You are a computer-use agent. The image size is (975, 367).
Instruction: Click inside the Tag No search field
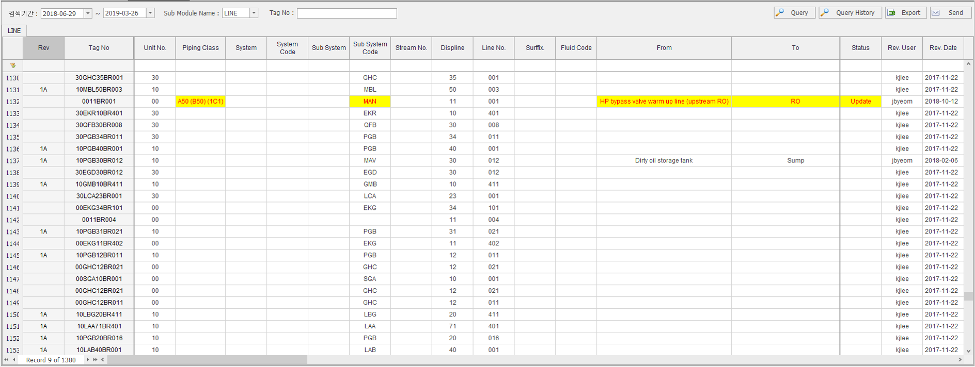pos(347,13)
